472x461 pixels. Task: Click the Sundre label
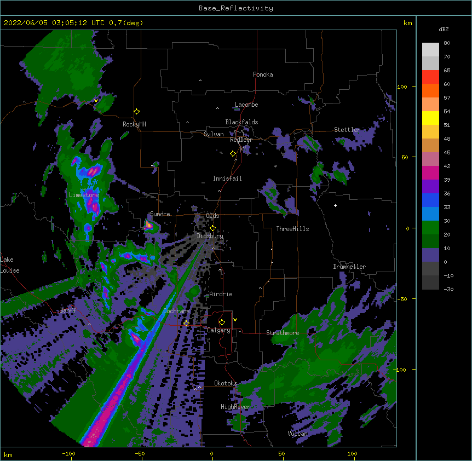pos(160,214)
